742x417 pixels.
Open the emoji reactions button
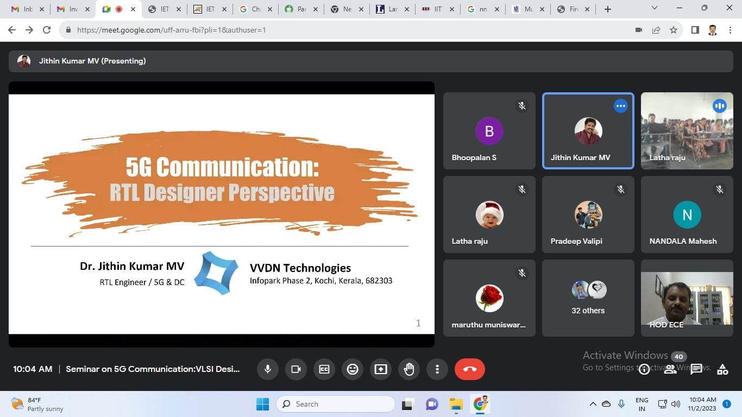pyautogui.click(x=353, y=369)
